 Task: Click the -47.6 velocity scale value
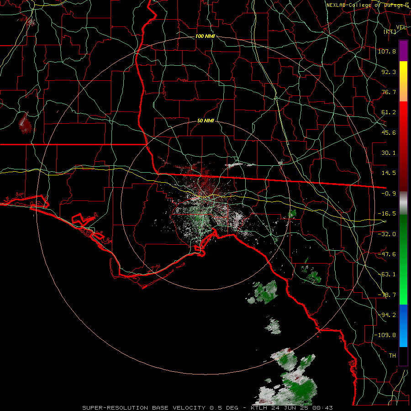click(x=387, y=254)
